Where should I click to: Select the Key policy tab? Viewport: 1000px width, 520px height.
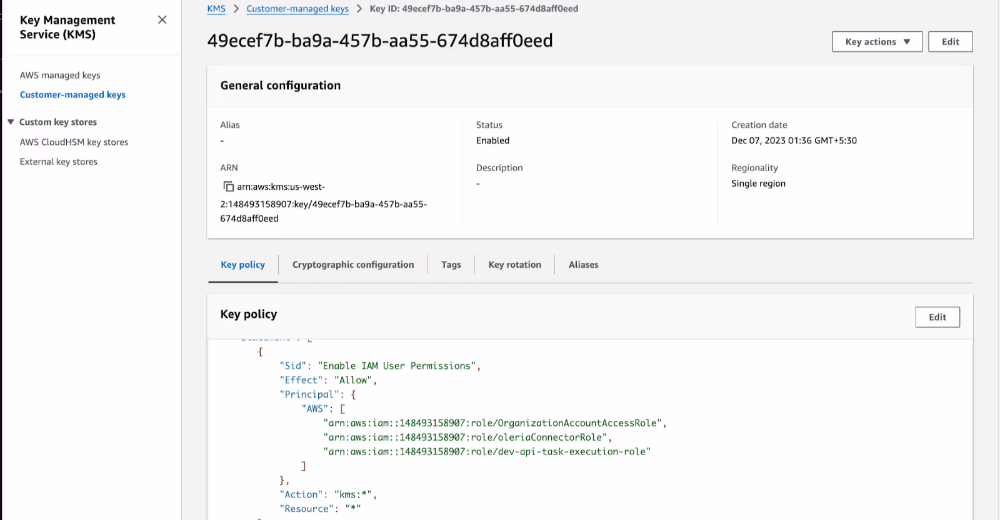pos(242,265)
